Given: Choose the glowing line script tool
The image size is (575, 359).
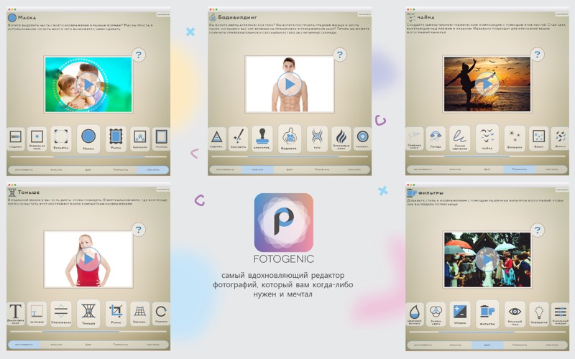Looking at the screenshot, I should point(459,139).
